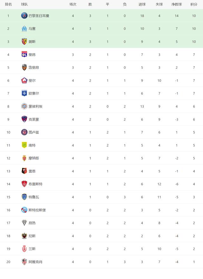Click the 进球 column header

point(142,4)
